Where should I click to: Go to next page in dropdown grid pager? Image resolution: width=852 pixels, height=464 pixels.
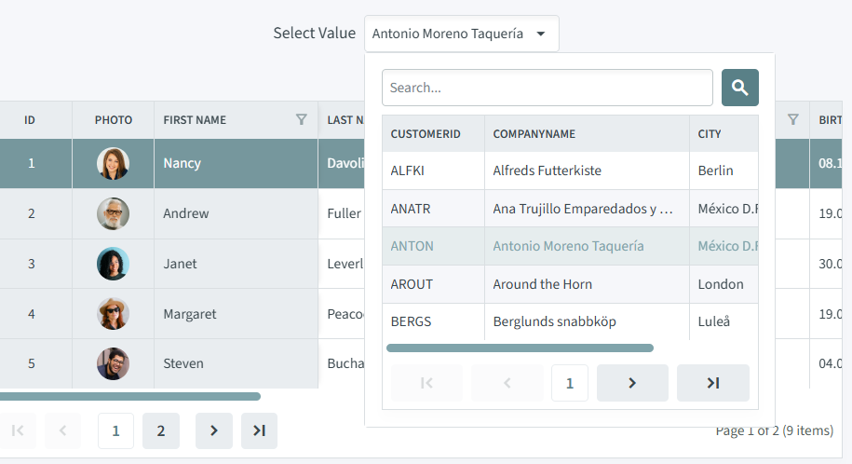coord(632,383)
